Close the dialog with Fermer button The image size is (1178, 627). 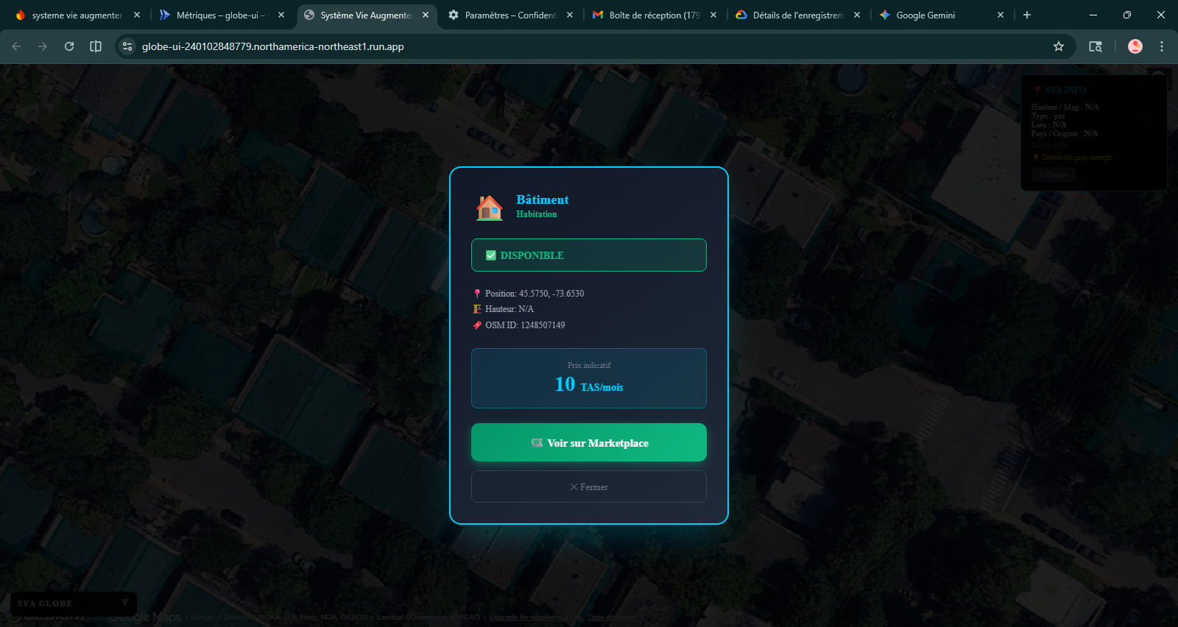click(589, 487)
